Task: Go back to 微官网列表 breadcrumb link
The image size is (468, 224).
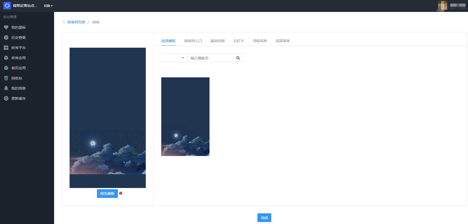Action: (76, 22)
